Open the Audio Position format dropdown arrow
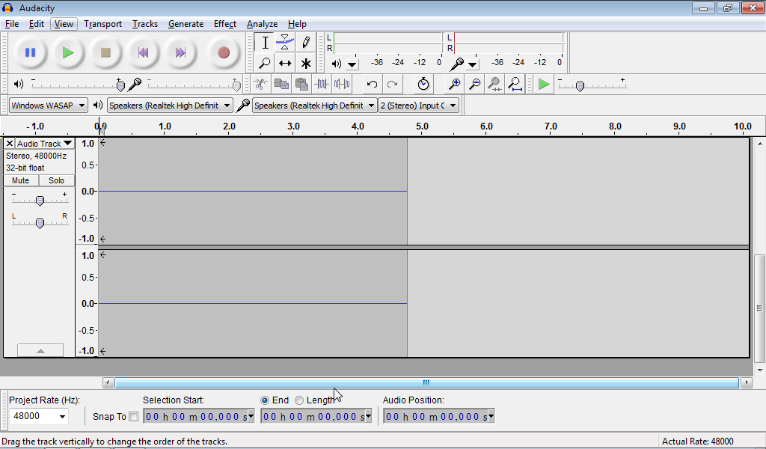Viewport: 766px width, 449px height. pos(491,416)
